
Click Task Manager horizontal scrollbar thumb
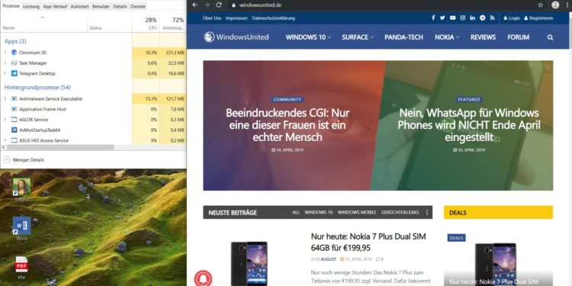tap(60, 147)
